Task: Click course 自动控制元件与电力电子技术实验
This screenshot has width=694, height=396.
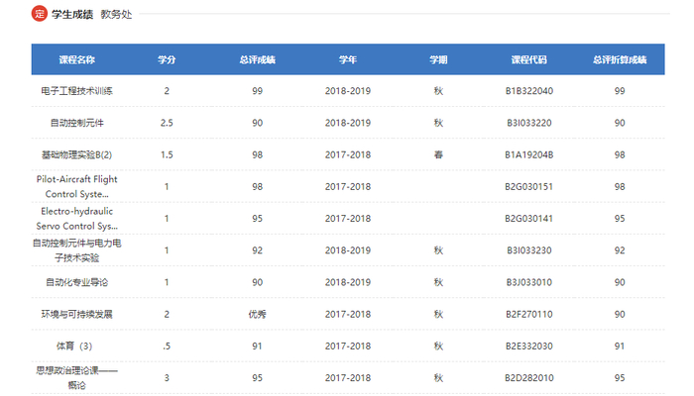Action: [x=77, y=250]
